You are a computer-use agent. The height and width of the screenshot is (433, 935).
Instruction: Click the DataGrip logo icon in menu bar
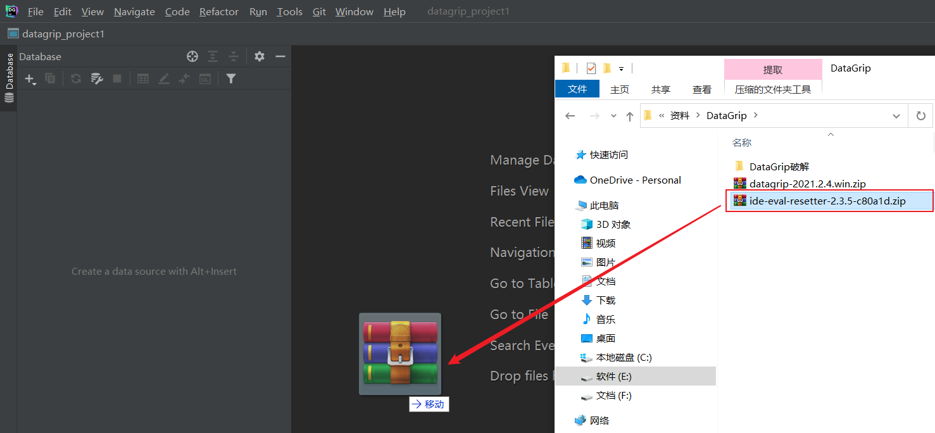point(11,11)
